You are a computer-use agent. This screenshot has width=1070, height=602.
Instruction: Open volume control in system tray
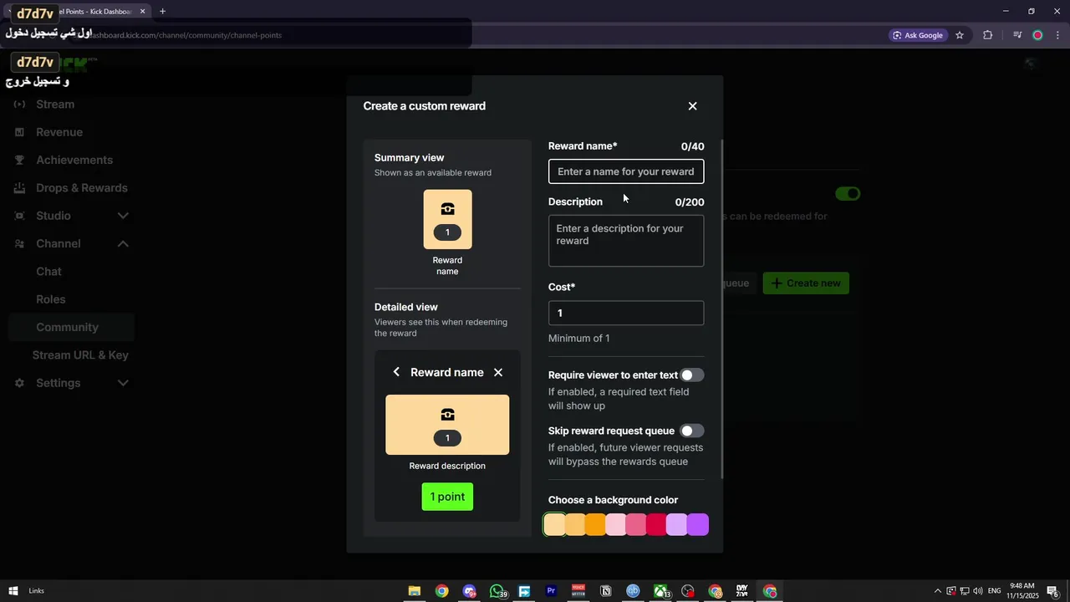977,591
